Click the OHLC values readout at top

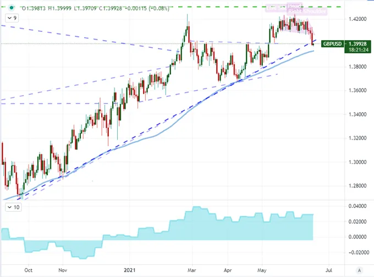(95, 8)
